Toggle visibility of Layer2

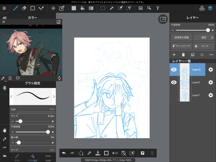174,82
